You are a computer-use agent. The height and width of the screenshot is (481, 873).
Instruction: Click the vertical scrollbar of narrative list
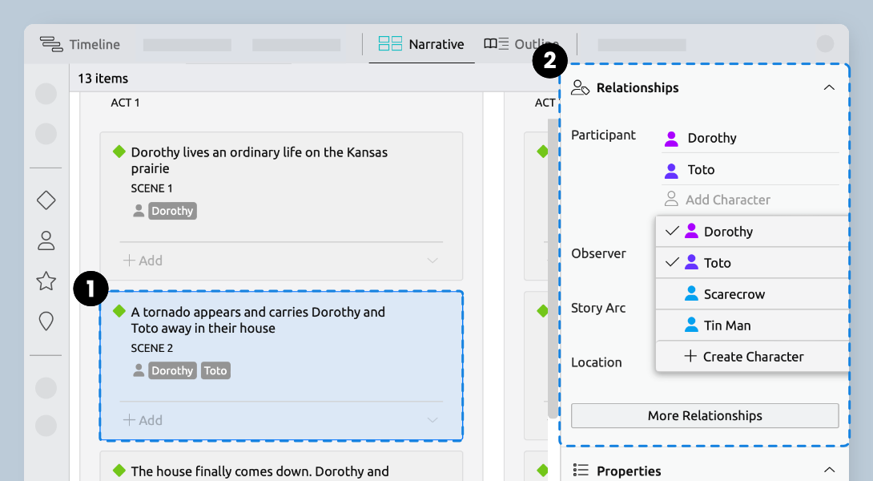[x=553, y=268]
